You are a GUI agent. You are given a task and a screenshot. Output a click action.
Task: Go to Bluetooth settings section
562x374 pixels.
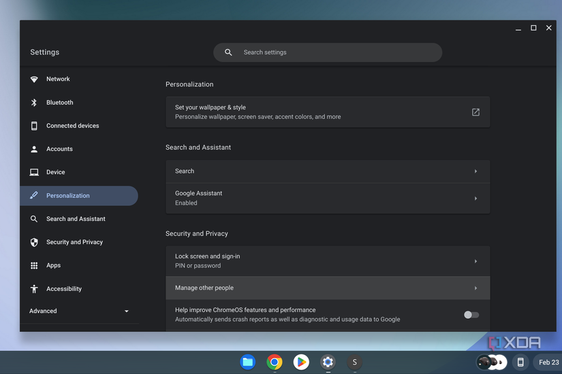coord(79,103)
